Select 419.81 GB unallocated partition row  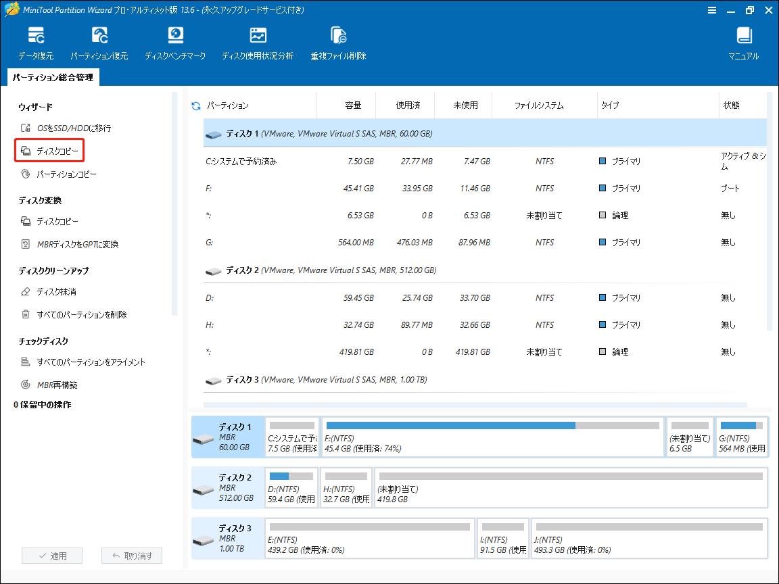click(485, 352)
